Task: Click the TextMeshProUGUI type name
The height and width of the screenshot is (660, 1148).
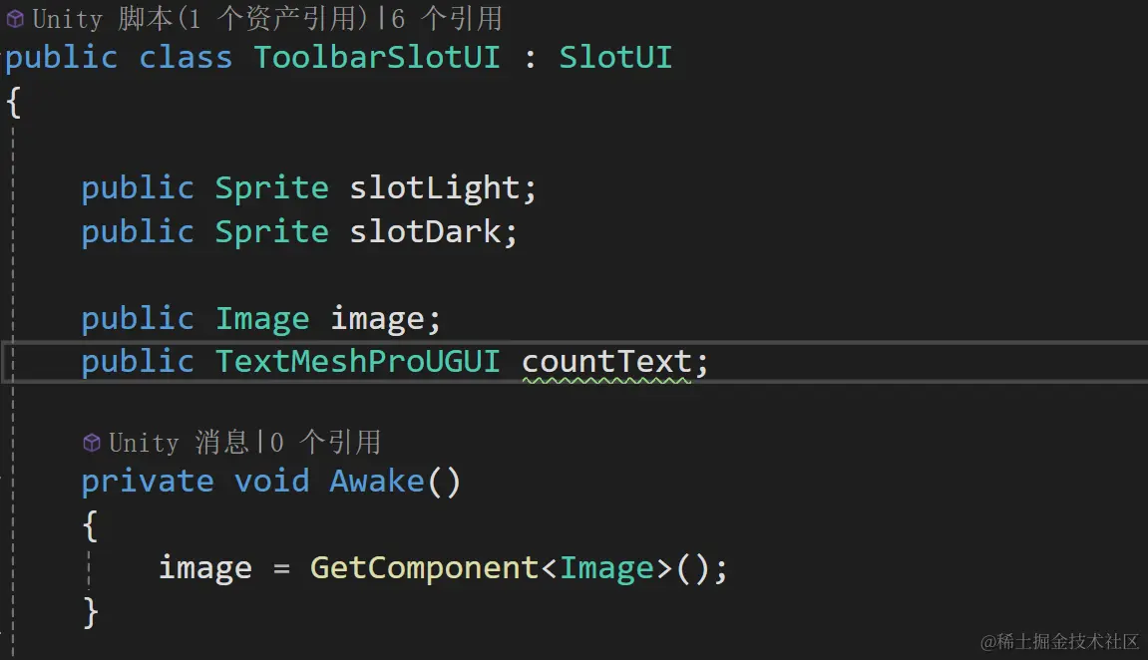Action: [357, 362]
